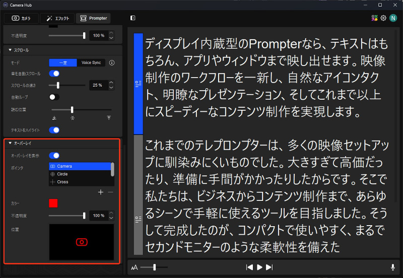Click the green N profile avatar
Image resolution: width=403 pixels, height=278 pixels.
(x=393, y=18)
